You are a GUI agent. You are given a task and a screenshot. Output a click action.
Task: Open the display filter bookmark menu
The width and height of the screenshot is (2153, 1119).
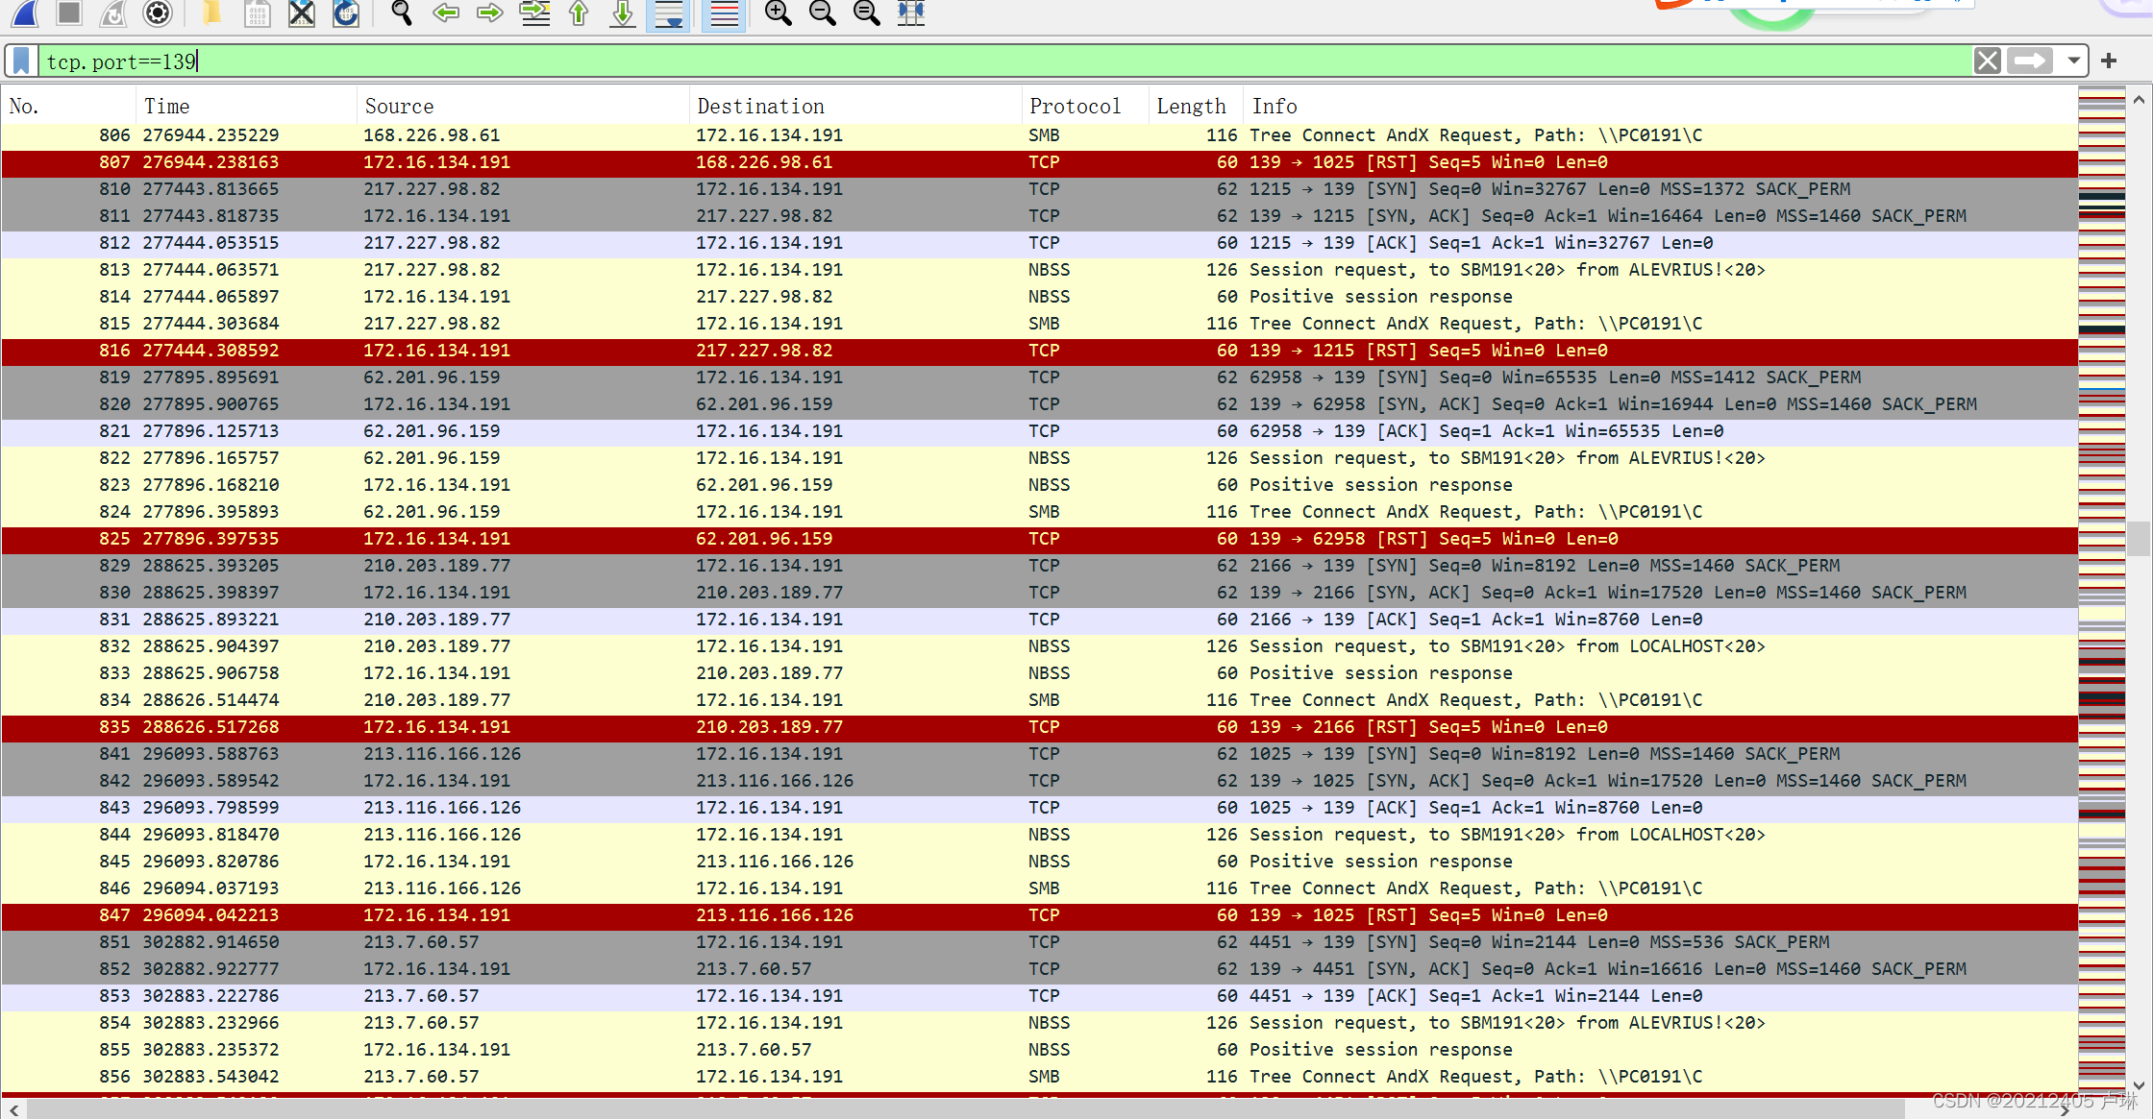21,61
